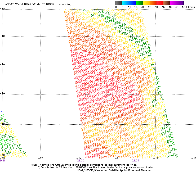Click the '-48' latitude axis label
Viewport: 196px width, 172px height.
click(2, 124)
